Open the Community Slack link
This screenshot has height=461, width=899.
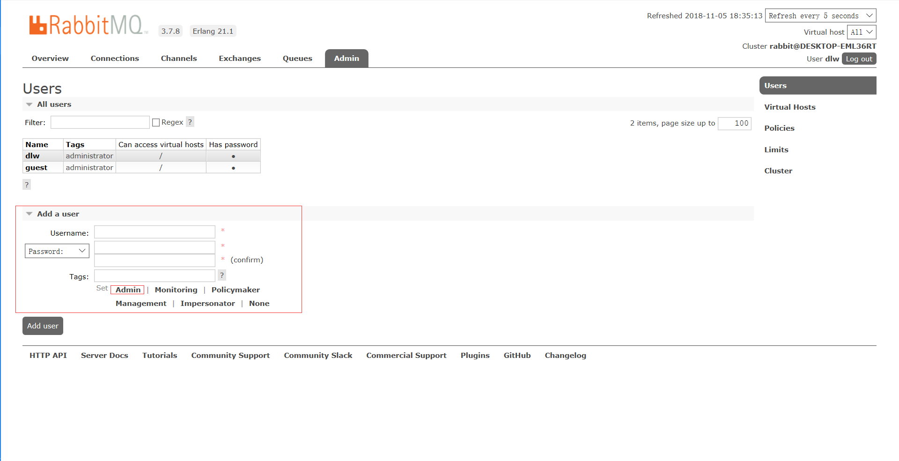pyautogui.click(x=318, y=355)
